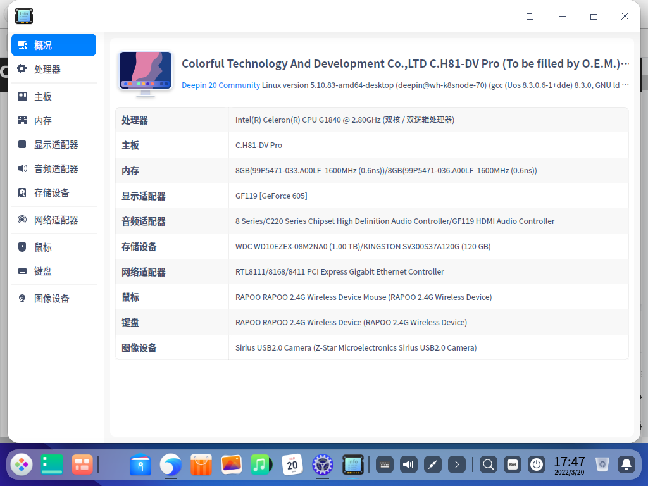648x486 pixels.
Task: Open the orange app store dock icon
Action: click(x=201, y=464)
